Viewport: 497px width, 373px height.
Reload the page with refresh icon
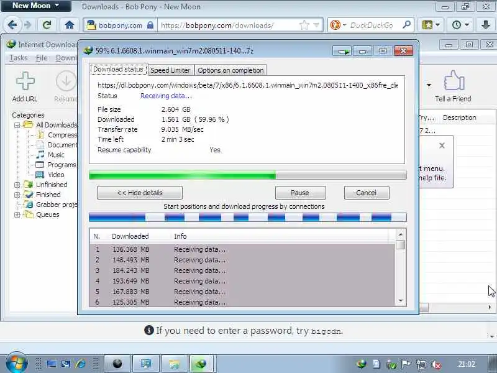click(x=47, y=25)
